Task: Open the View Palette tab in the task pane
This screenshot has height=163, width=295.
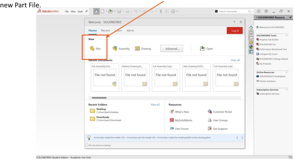Action: tap(251, 42)
